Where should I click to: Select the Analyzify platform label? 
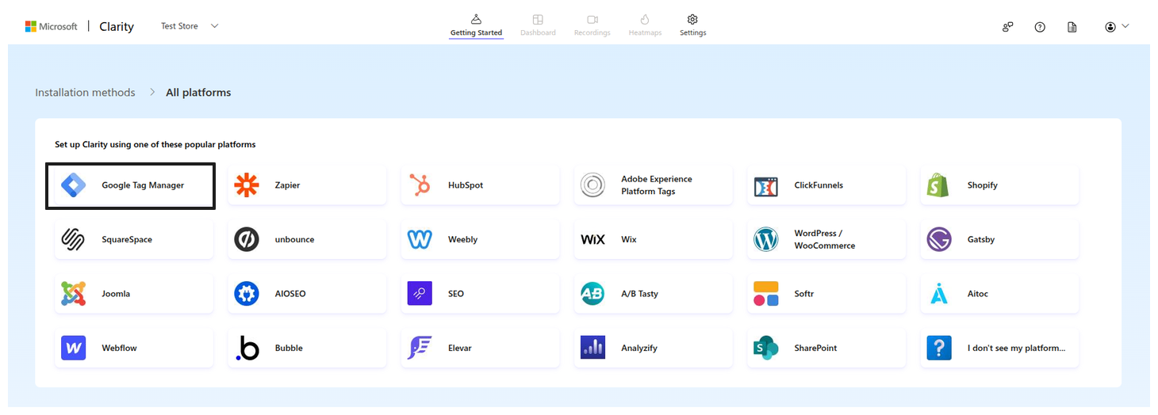pos(639,348)
